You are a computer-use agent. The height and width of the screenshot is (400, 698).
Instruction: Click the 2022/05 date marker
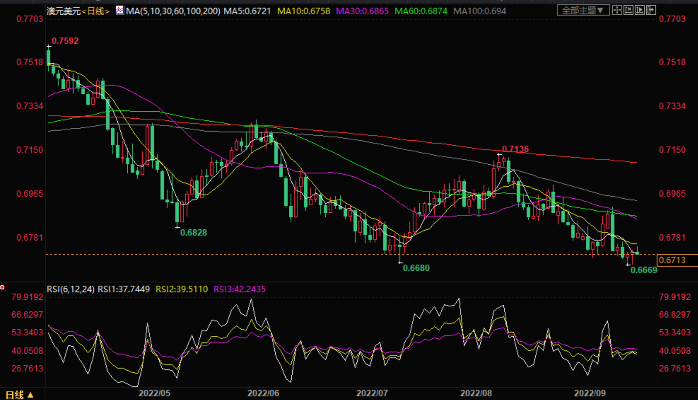click(154, 393)
